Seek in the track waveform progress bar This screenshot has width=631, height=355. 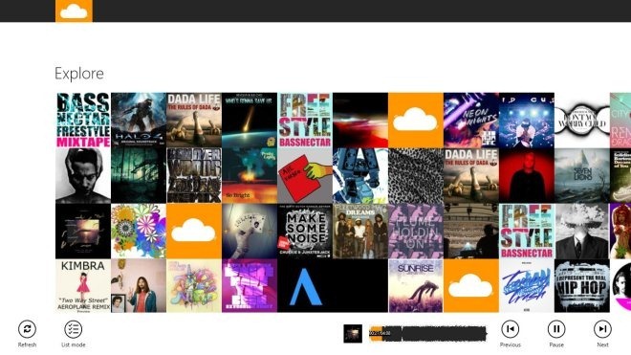427,334
